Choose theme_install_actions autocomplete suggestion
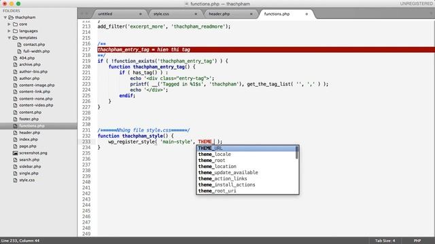435x244 pixels. (x=246, y=185)
